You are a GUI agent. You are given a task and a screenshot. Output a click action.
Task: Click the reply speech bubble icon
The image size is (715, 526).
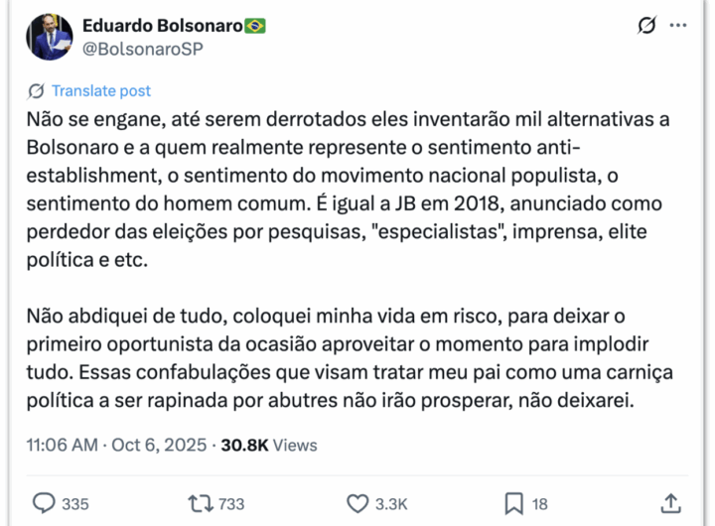point(44,503)
